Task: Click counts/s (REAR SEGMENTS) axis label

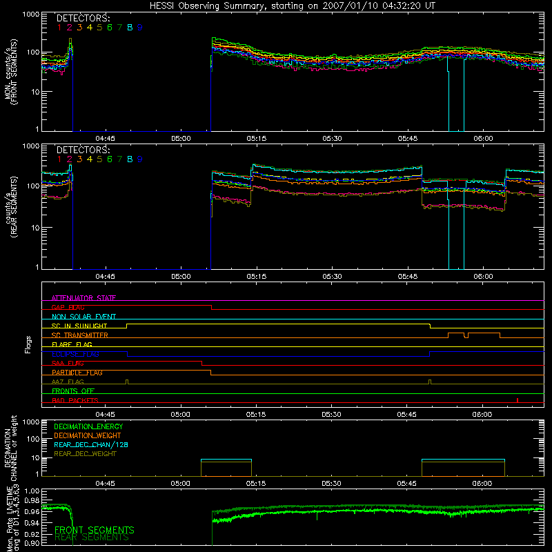Action: tap(11, 207)
